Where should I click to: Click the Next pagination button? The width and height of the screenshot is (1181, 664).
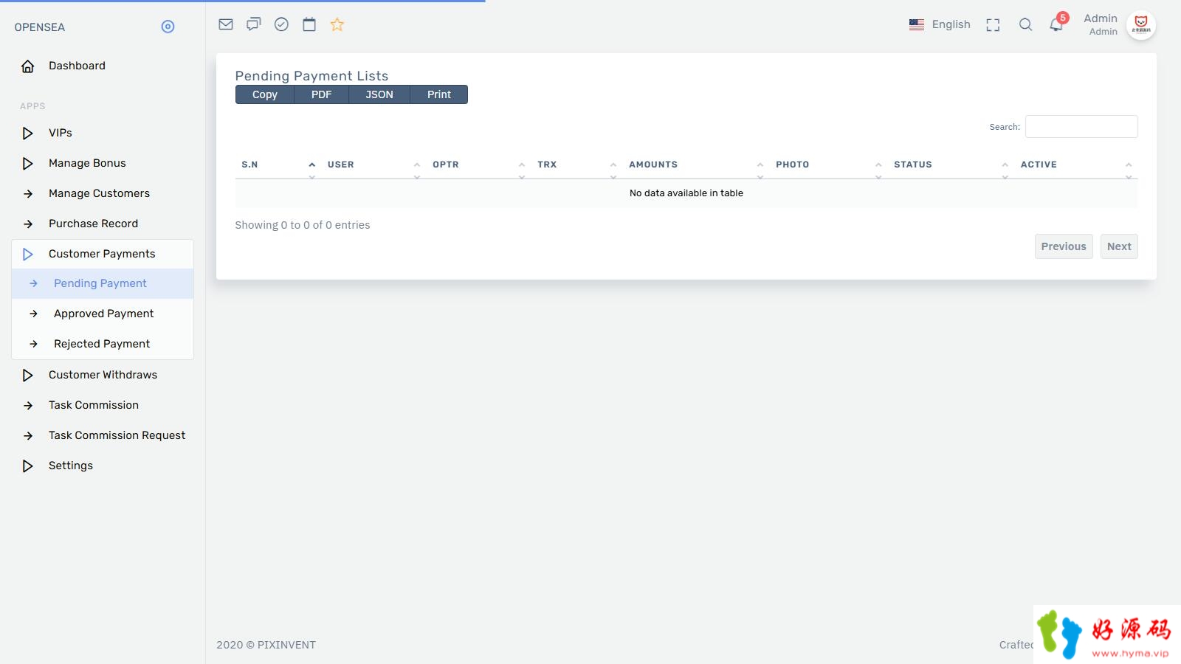pyautogui.click(x=1119, y=246)
